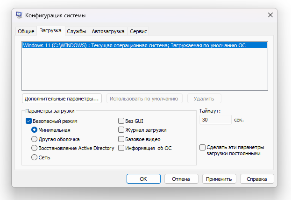Tick the Информация об ОС checkbox
The height and width of the screenshot is (200, 291).
coord(121,148)
